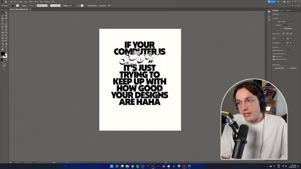Open the align options dropdown in the control bar
Image resolution: width=301 pixels, height=169 pixels.
point(111,6)
